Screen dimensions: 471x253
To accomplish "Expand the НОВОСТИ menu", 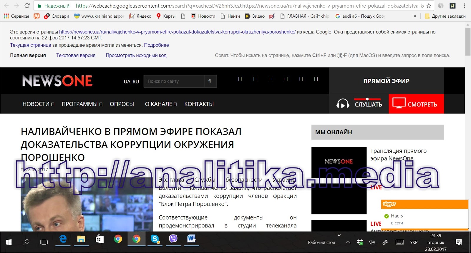I will point(38,104).
